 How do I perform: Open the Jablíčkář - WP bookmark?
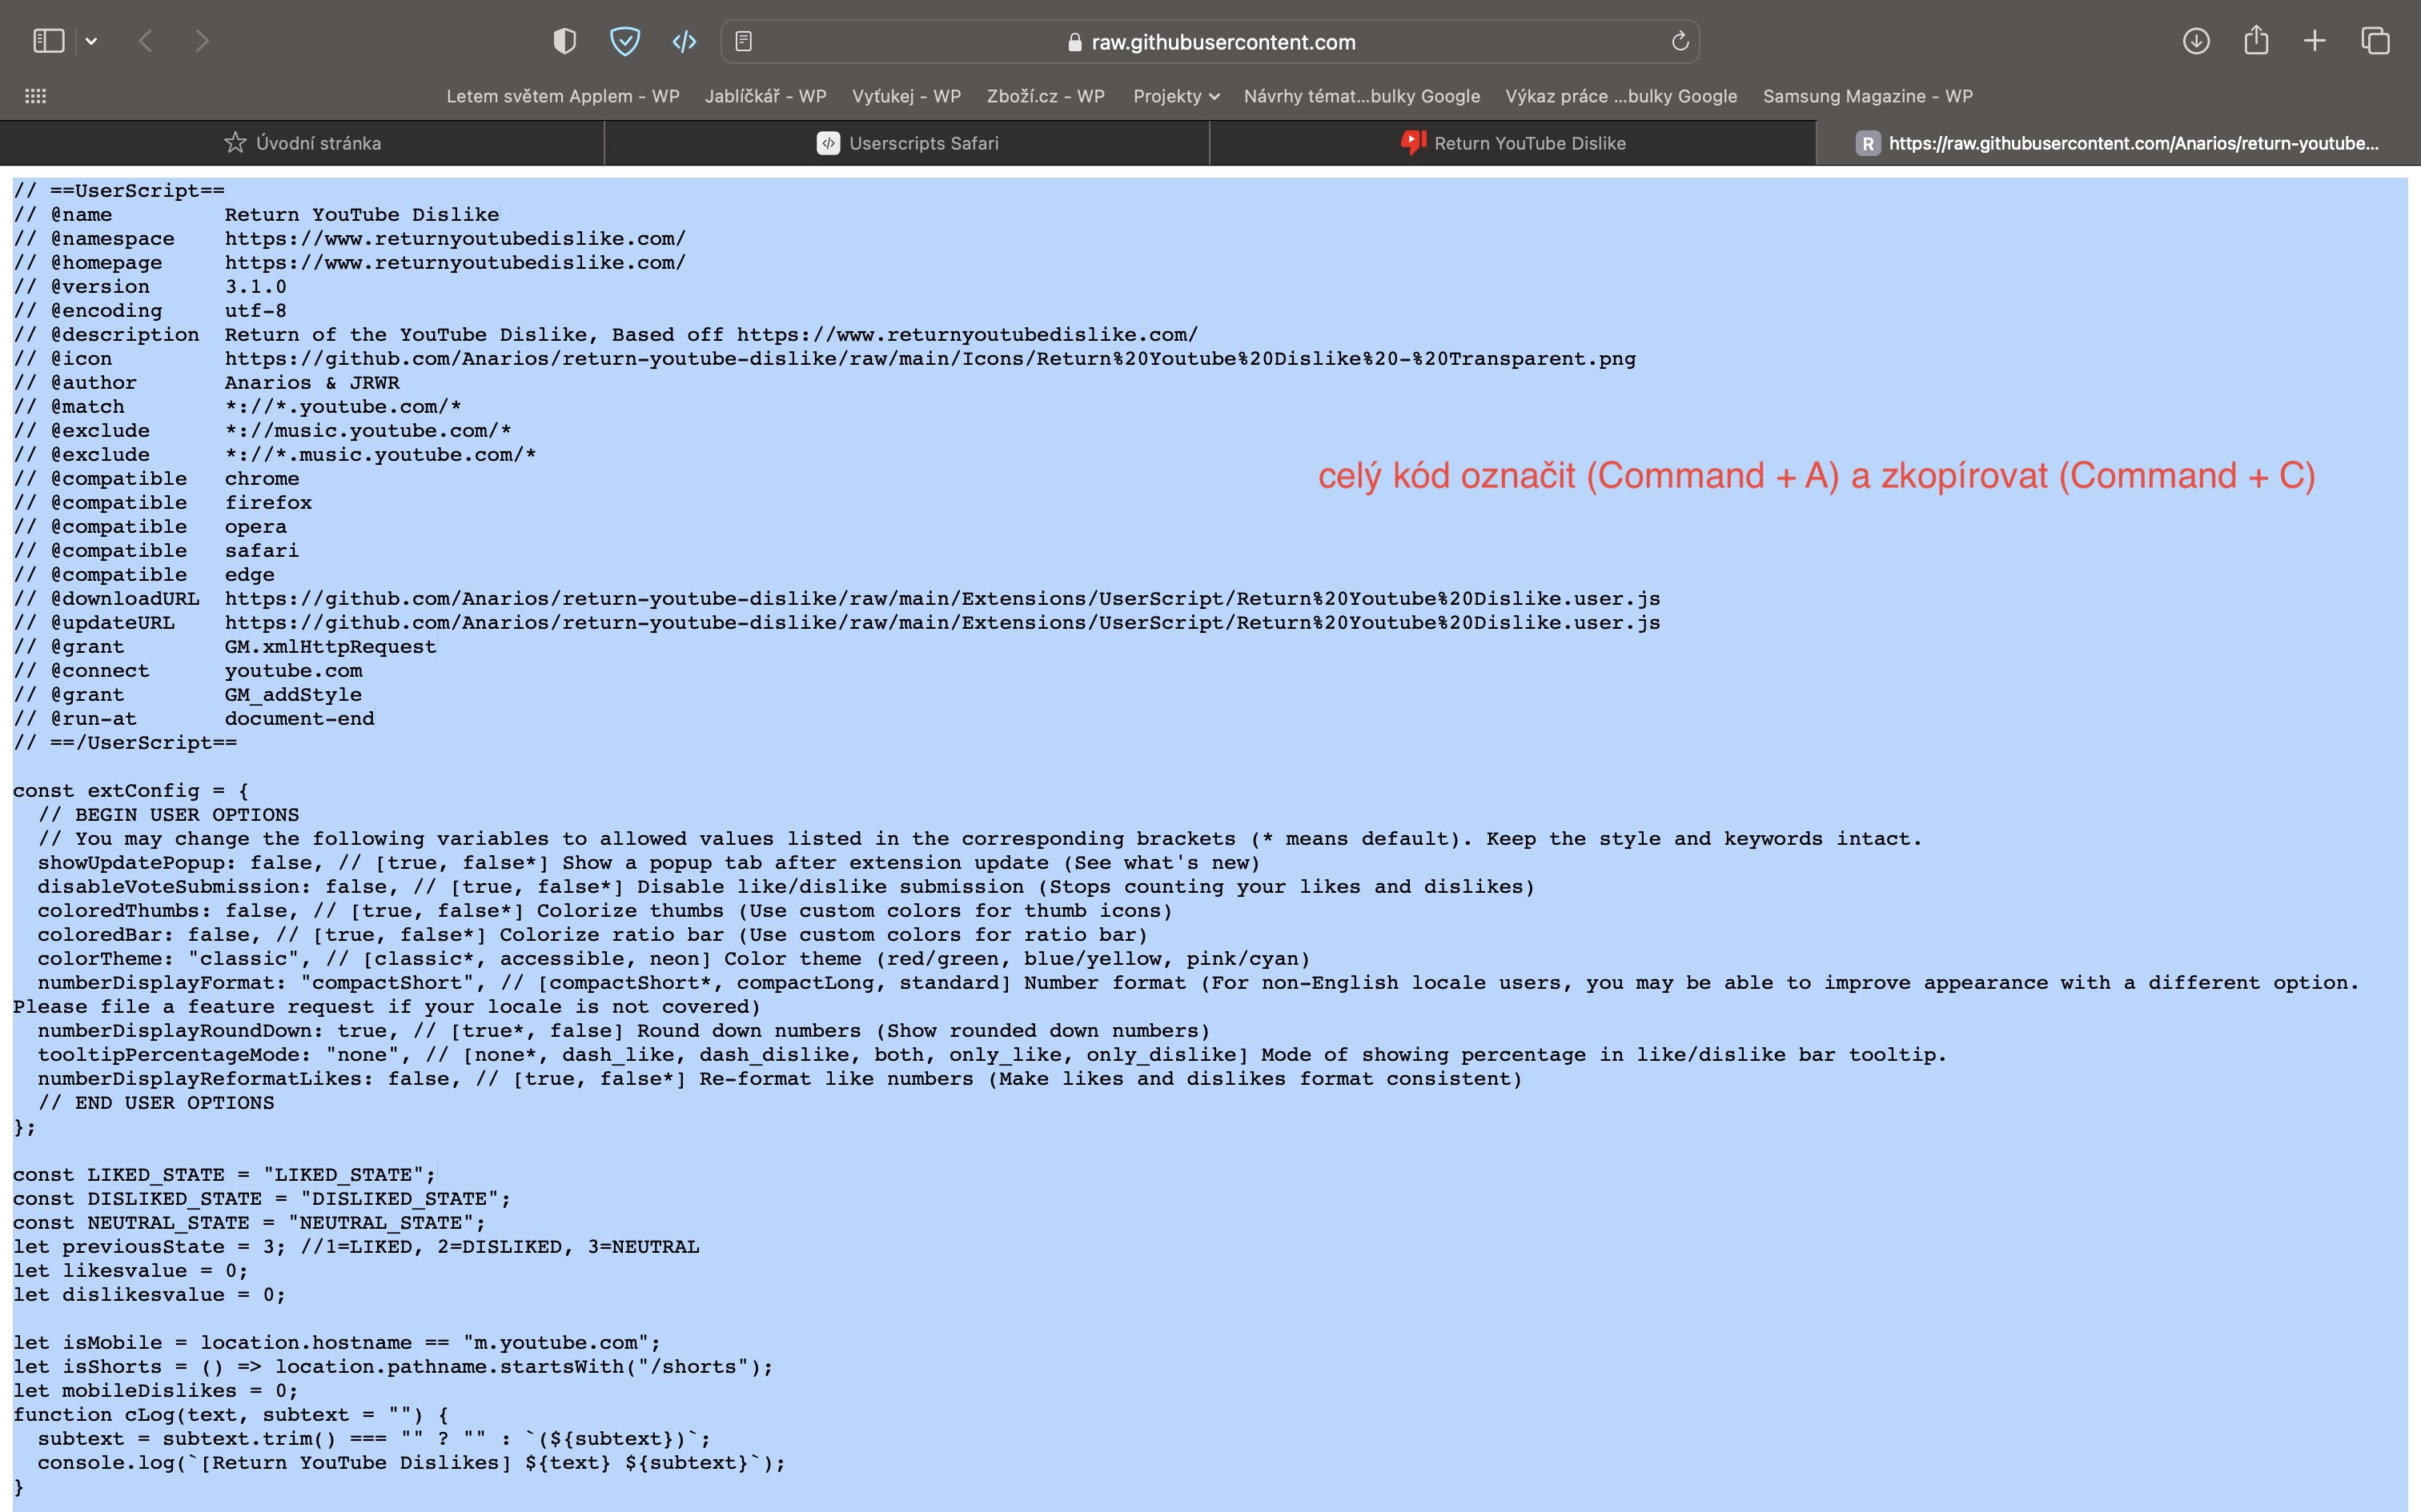click(x=765, y=96)
